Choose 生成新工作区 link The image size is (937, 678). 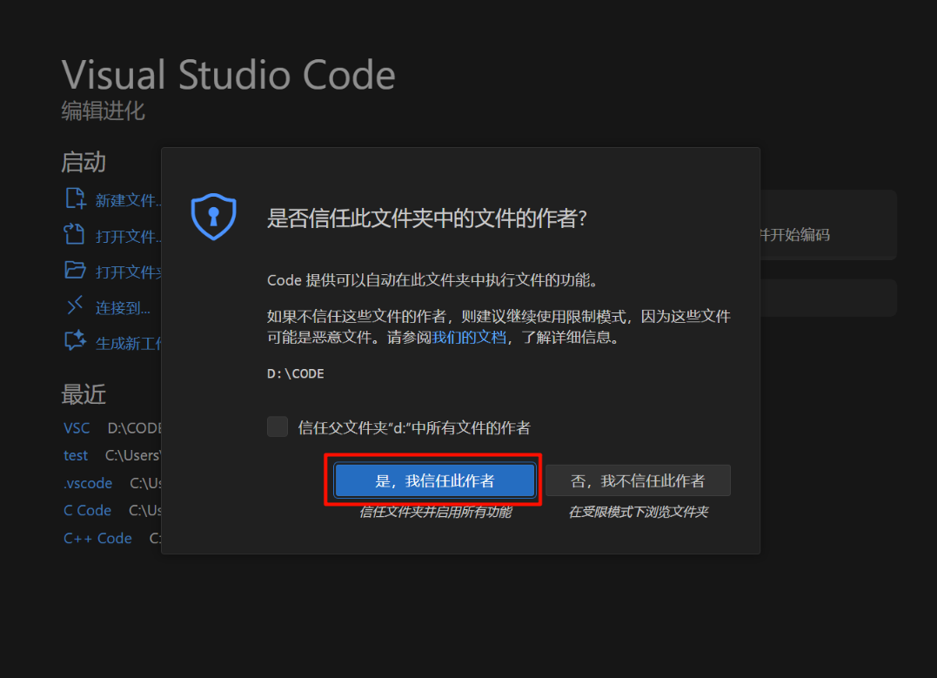click(x=129, y=343)
